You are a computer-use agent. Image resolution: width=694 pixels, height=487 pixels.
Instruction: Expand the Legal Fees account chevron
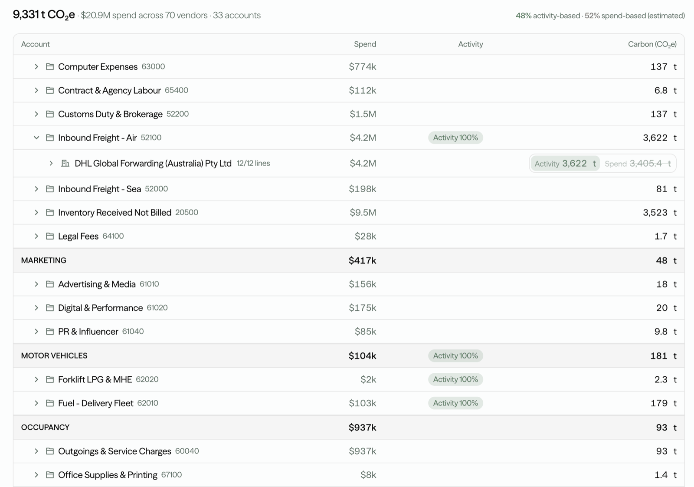point(36,236)
